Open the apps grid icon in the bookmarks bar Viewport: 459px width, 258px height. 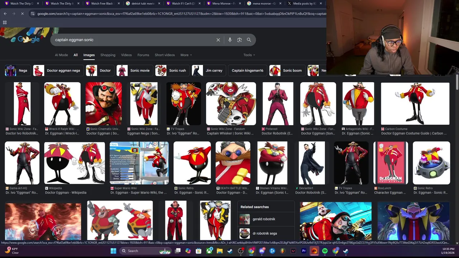coord(5,22)
